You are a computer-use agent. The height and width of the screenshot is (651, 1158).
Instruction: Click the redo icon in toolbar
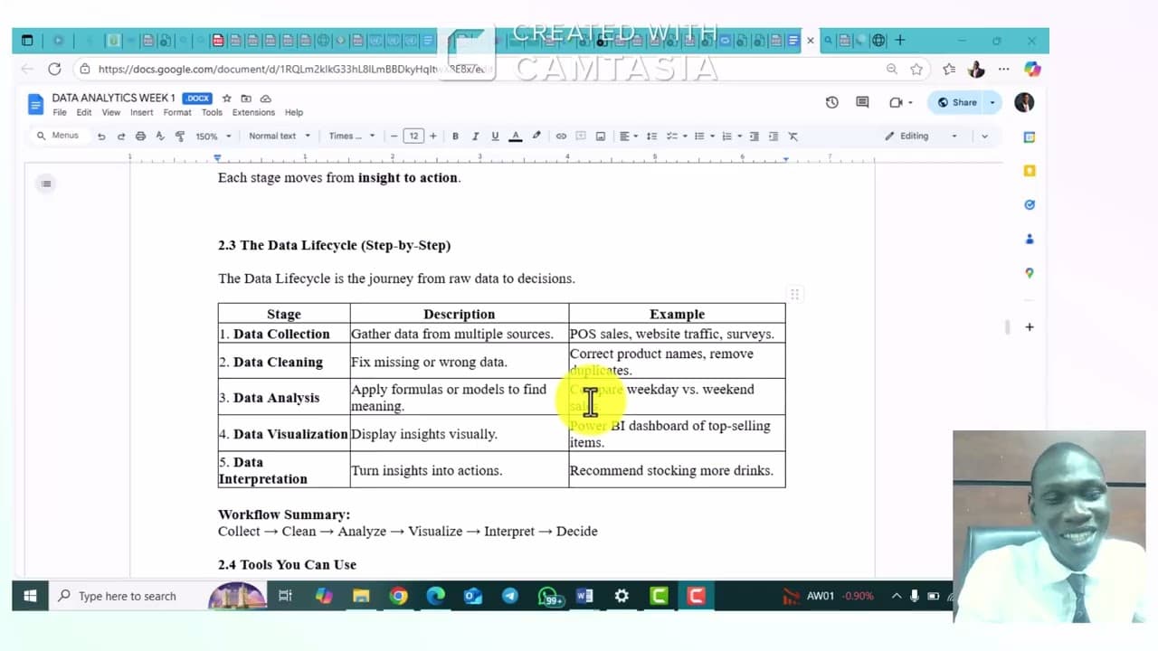tap(120, 137)
